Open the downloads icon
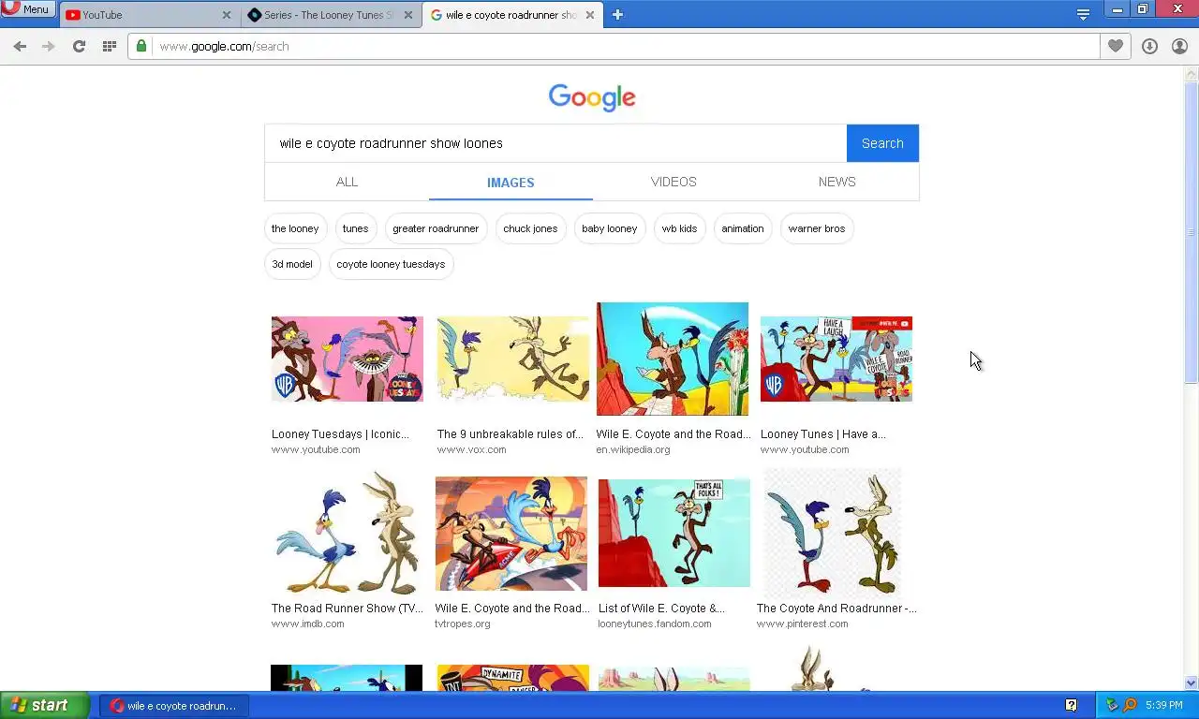Image resolution: width=1199 pixels, height=719 pixels. pyautogui.click(x=1149, y=46)
